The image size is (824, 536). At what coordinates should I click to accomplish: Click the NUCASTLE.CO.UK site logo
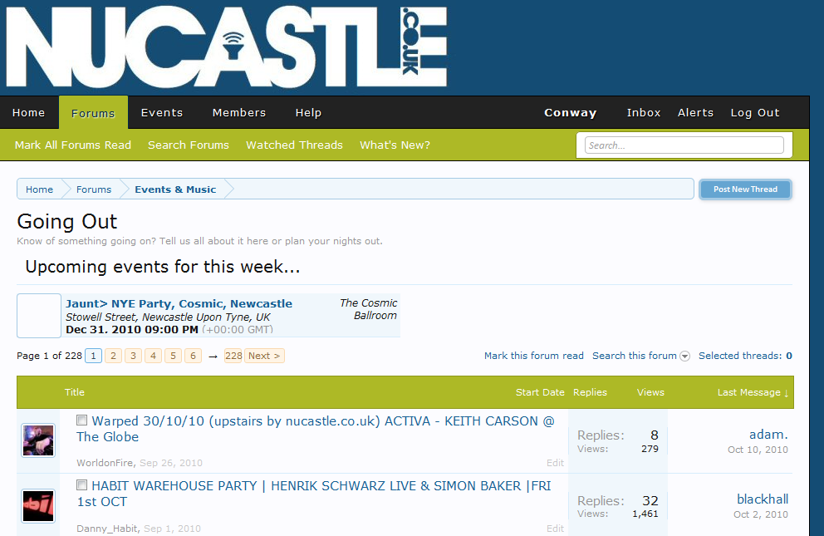(x=226, y=47)
